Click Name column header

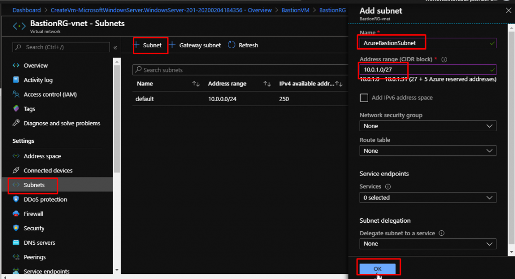[145, 83]
